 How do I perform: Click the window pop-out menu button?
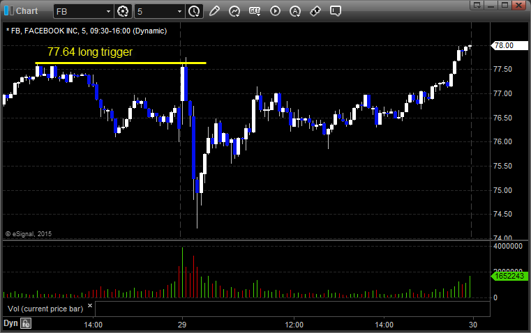[477, 5]
